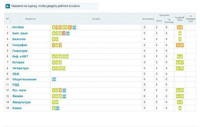Click the 4,75 average score for Литература
This screenshot has width=200, height=127.
[x=180, y=68]
